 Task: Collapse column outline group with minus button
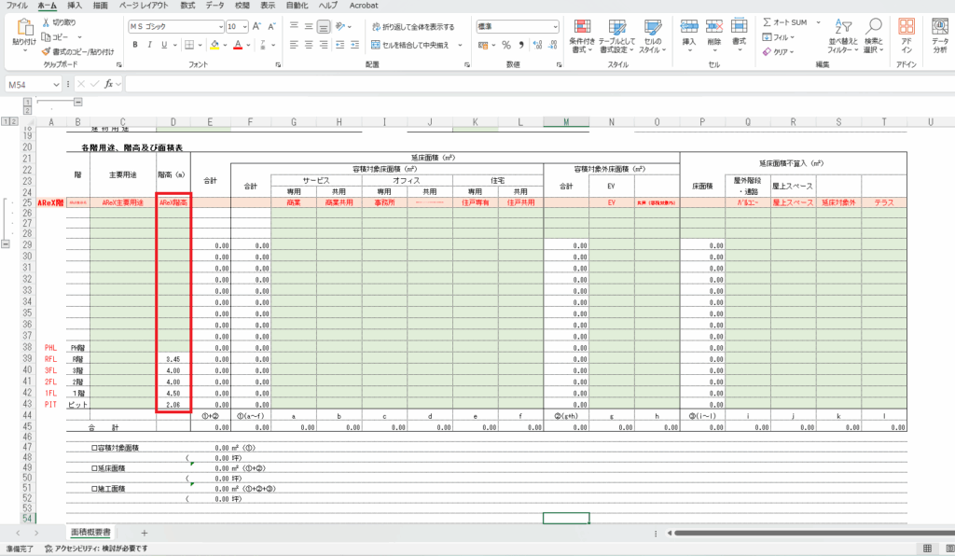pyautogui.click(x=78, y=102)
